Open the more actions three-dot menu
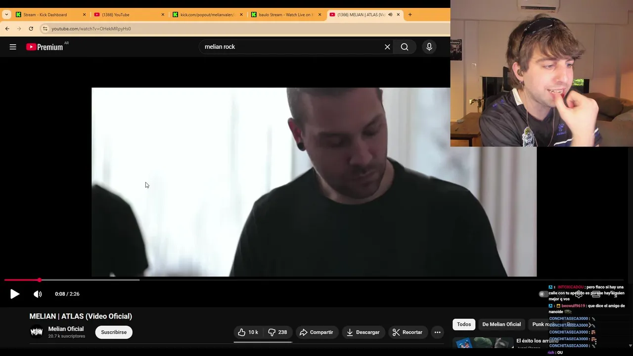The height and width of the screenshot is (356, 633). pos(437,332)
